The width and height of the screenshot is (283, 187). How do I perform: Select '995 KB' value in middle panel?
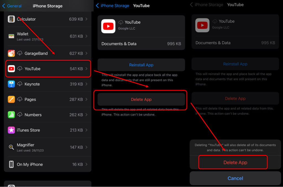[x=174, y=44]
